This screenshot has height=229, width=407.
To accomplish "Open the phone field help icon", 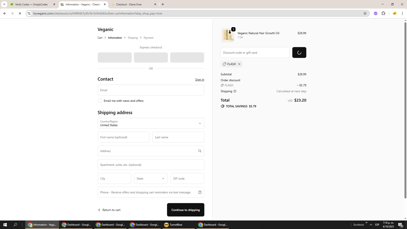I will (200, 192).
